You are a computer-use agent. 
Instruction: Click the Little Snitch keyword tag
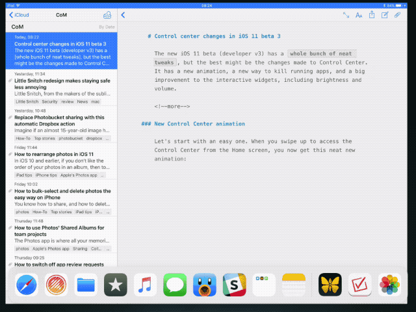click(x=27, y=101)
